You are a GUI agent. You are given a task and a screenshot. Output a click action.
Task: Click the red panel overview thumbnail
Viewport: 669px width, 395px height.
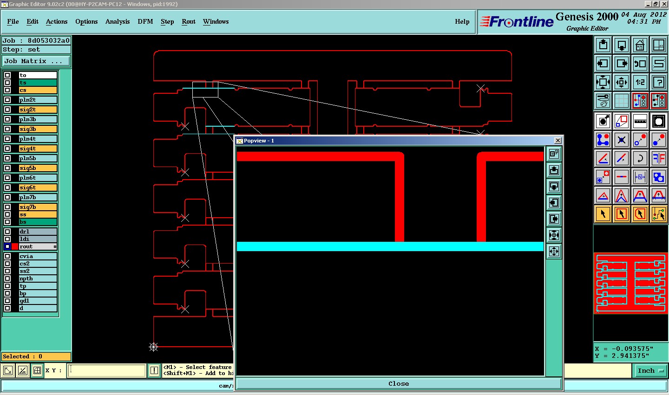pos(631,283)
